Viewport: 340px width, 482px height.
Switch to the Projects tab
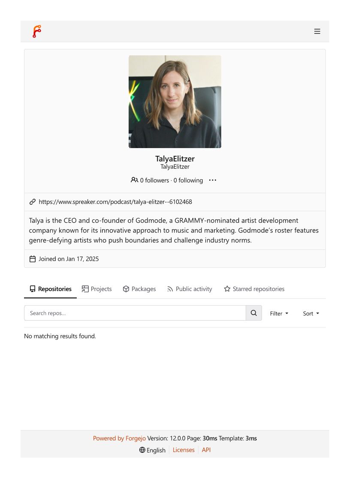click(x=97, y=289)
